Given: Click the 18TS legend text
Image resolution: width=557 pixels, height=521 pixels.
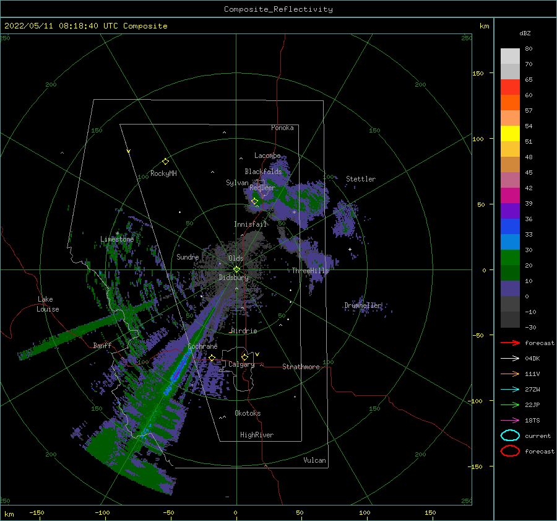Looking at the screenshot, I should pos(532,421).
